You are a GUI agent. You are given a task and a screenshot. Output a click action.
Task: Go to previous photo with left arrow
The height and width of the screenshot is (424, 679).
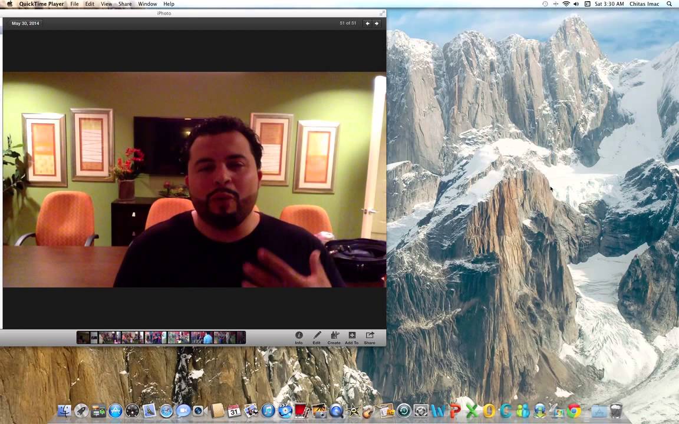click(x=368, y=24)
